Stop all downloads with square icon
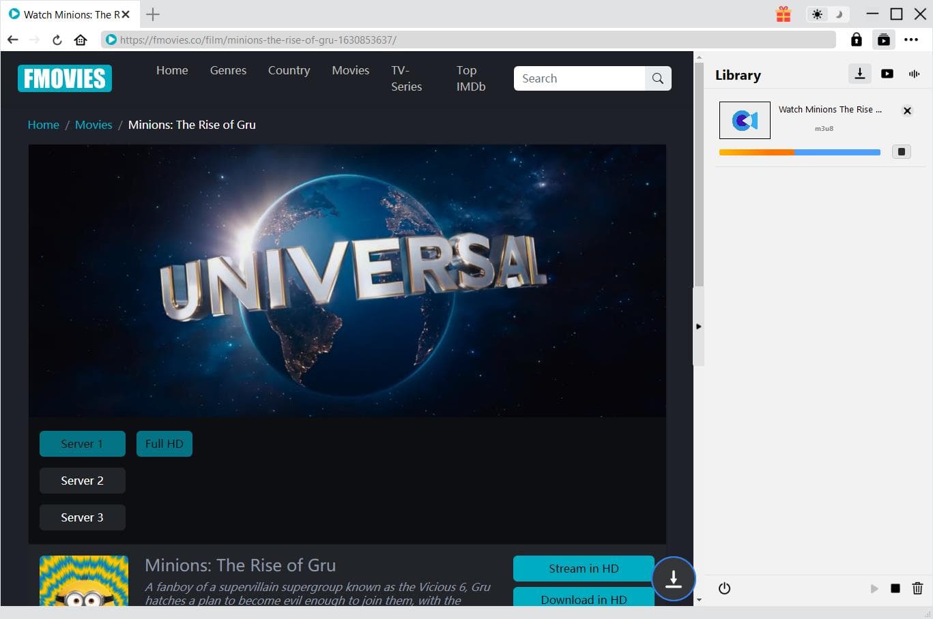 [x=895, y=588]
